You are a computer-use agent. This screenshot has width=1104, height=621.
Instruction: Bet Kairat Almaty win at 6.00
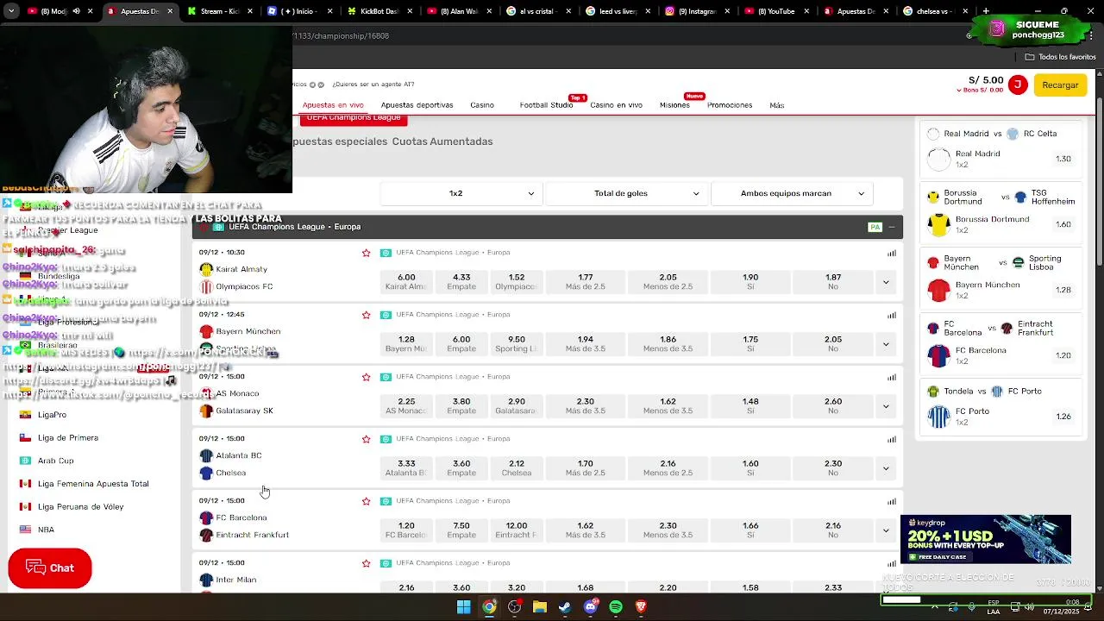[406, 282]
